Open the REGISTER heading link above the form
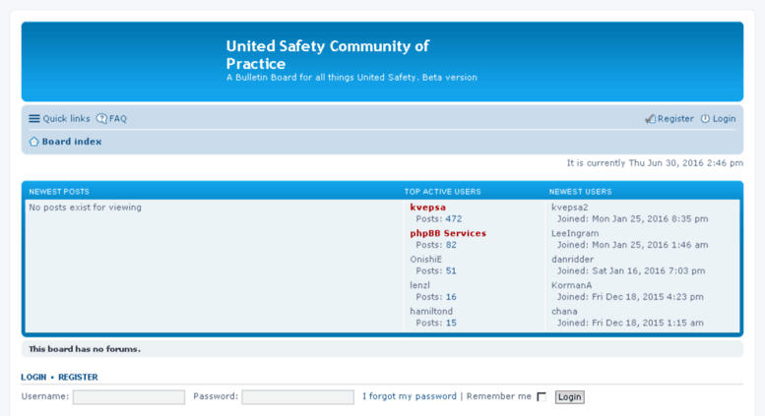 click(78, 377)
